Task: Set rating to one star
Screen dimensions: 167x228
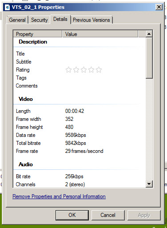Action: tap(68, 70)
